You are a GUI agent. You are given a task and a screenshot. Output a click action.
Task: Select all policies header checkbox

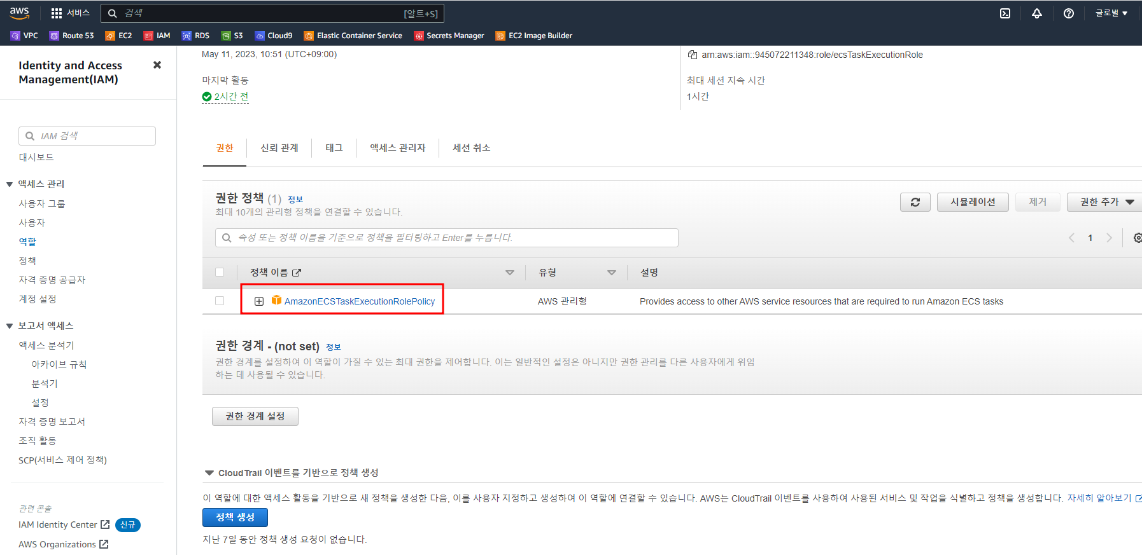pyautogui.click(x=220, y=272)
